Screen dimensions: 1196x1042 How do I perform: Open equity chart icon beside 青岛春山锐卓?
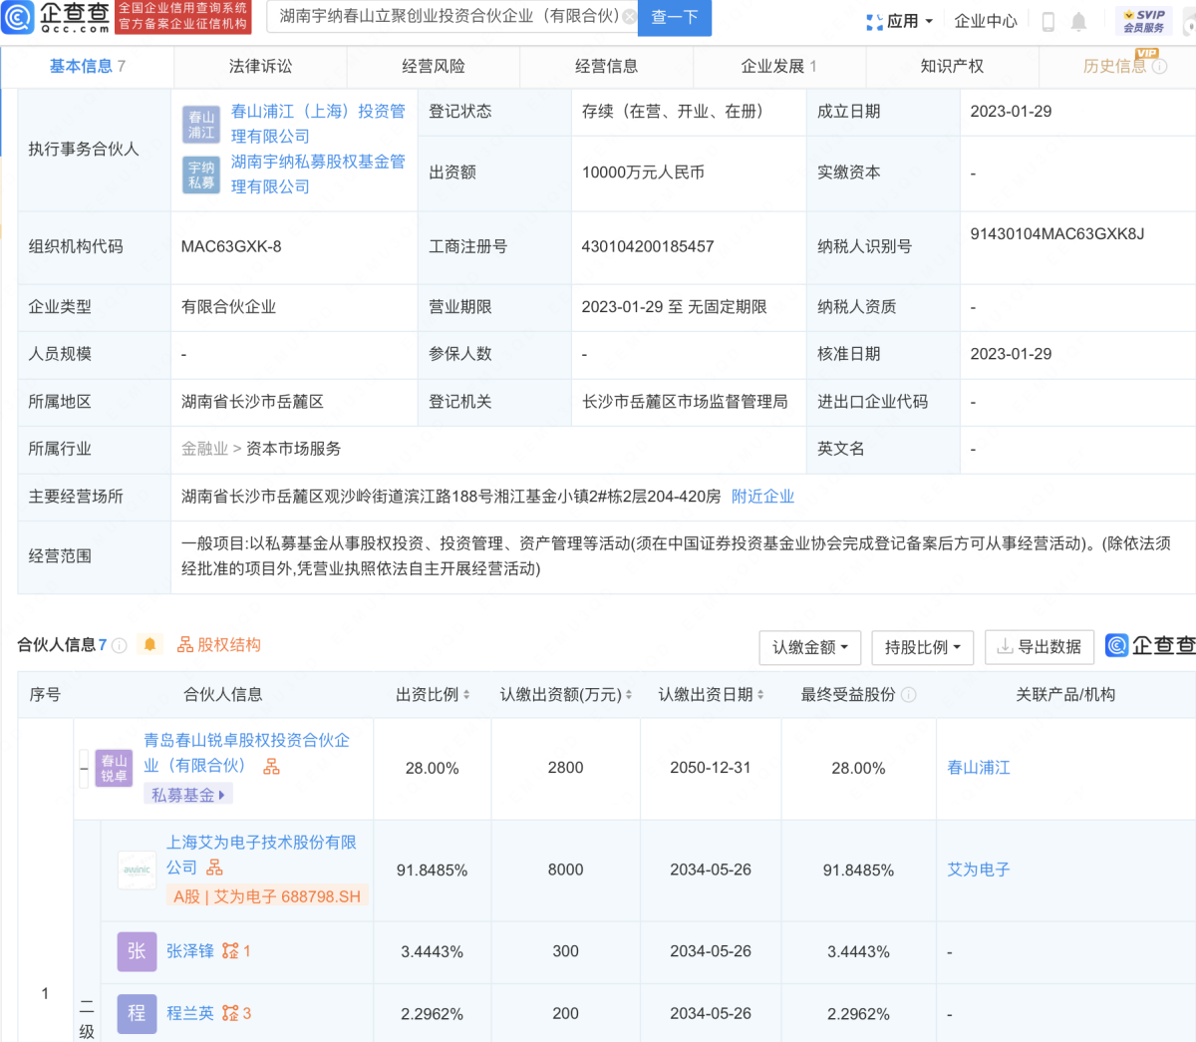271,766
